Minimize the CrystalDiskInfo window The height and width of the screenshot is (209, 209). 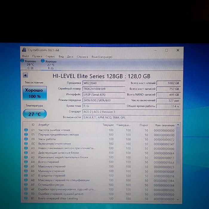tap(156, 50)
